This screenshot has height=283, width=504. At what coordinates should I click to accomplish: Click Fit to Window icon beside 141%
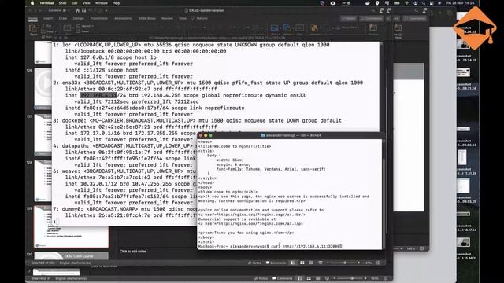(379, 263)
